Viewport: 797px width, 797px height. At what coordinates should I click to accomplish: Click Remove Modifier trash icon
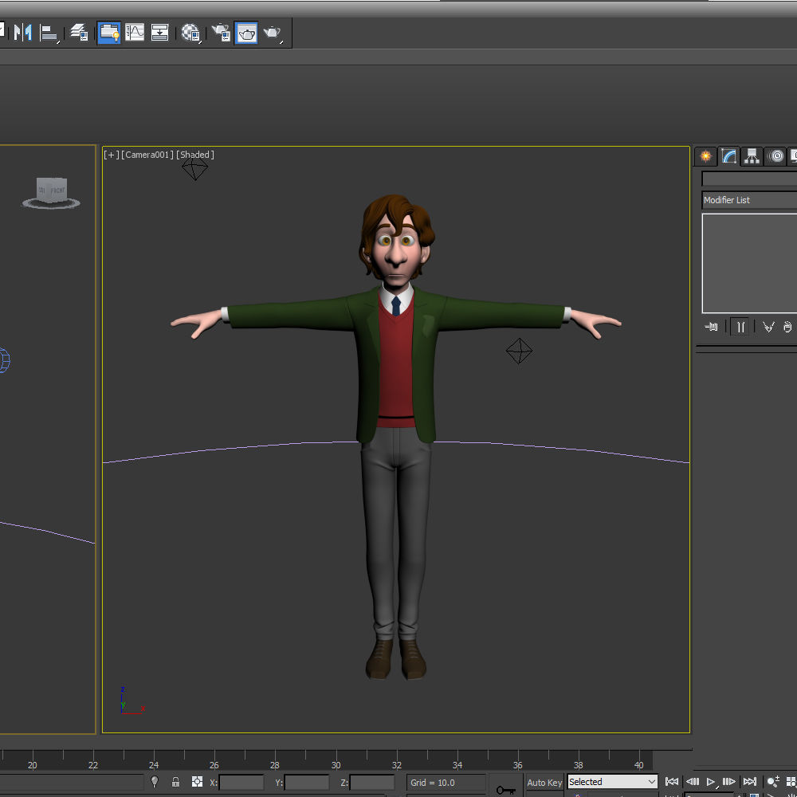(x=788, y=327)
